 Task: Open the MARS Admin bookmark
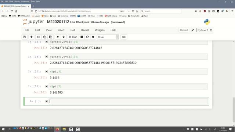(24, 16)
